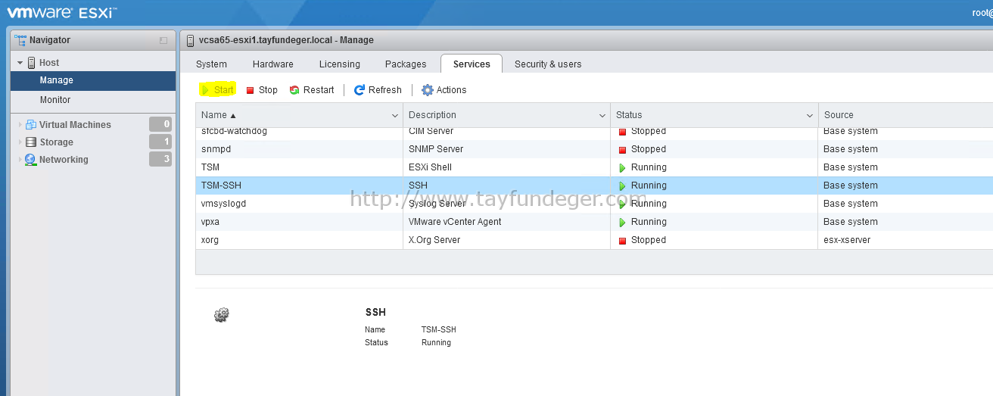
Task: Click the Virtual Machines icon in Navigator
Action: (31, 125)
